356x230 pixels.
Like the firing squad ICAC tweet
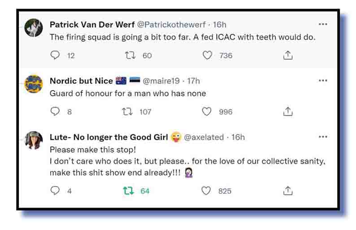coord(207,55)
